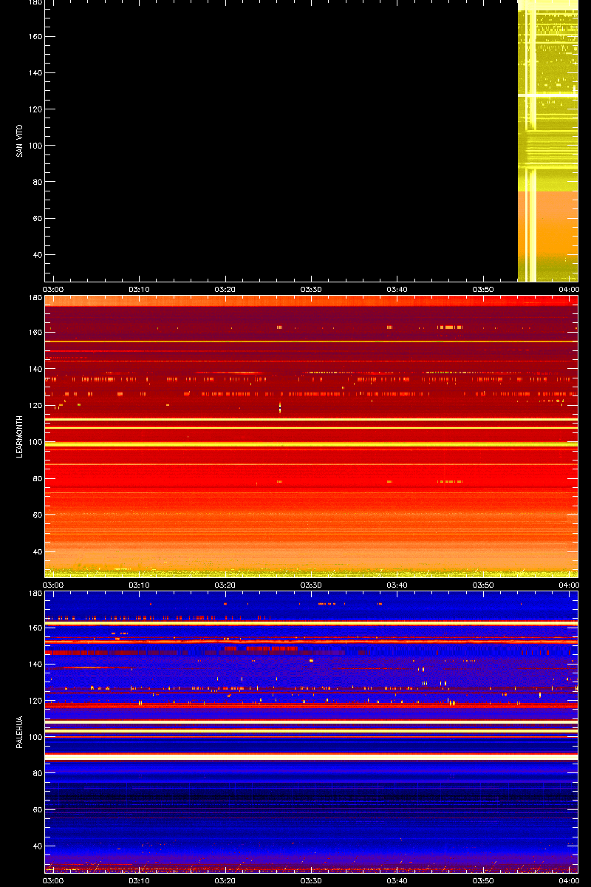Click the 180 frequency tick on Palehua axis

[35, 594]
